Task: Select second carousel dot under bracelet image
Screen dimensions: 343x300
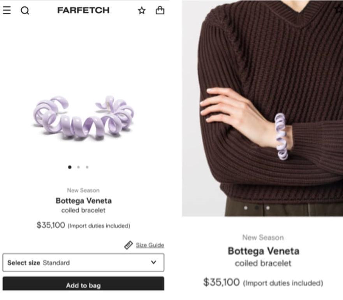Action: pyautogui.click(x=79, y=167)
